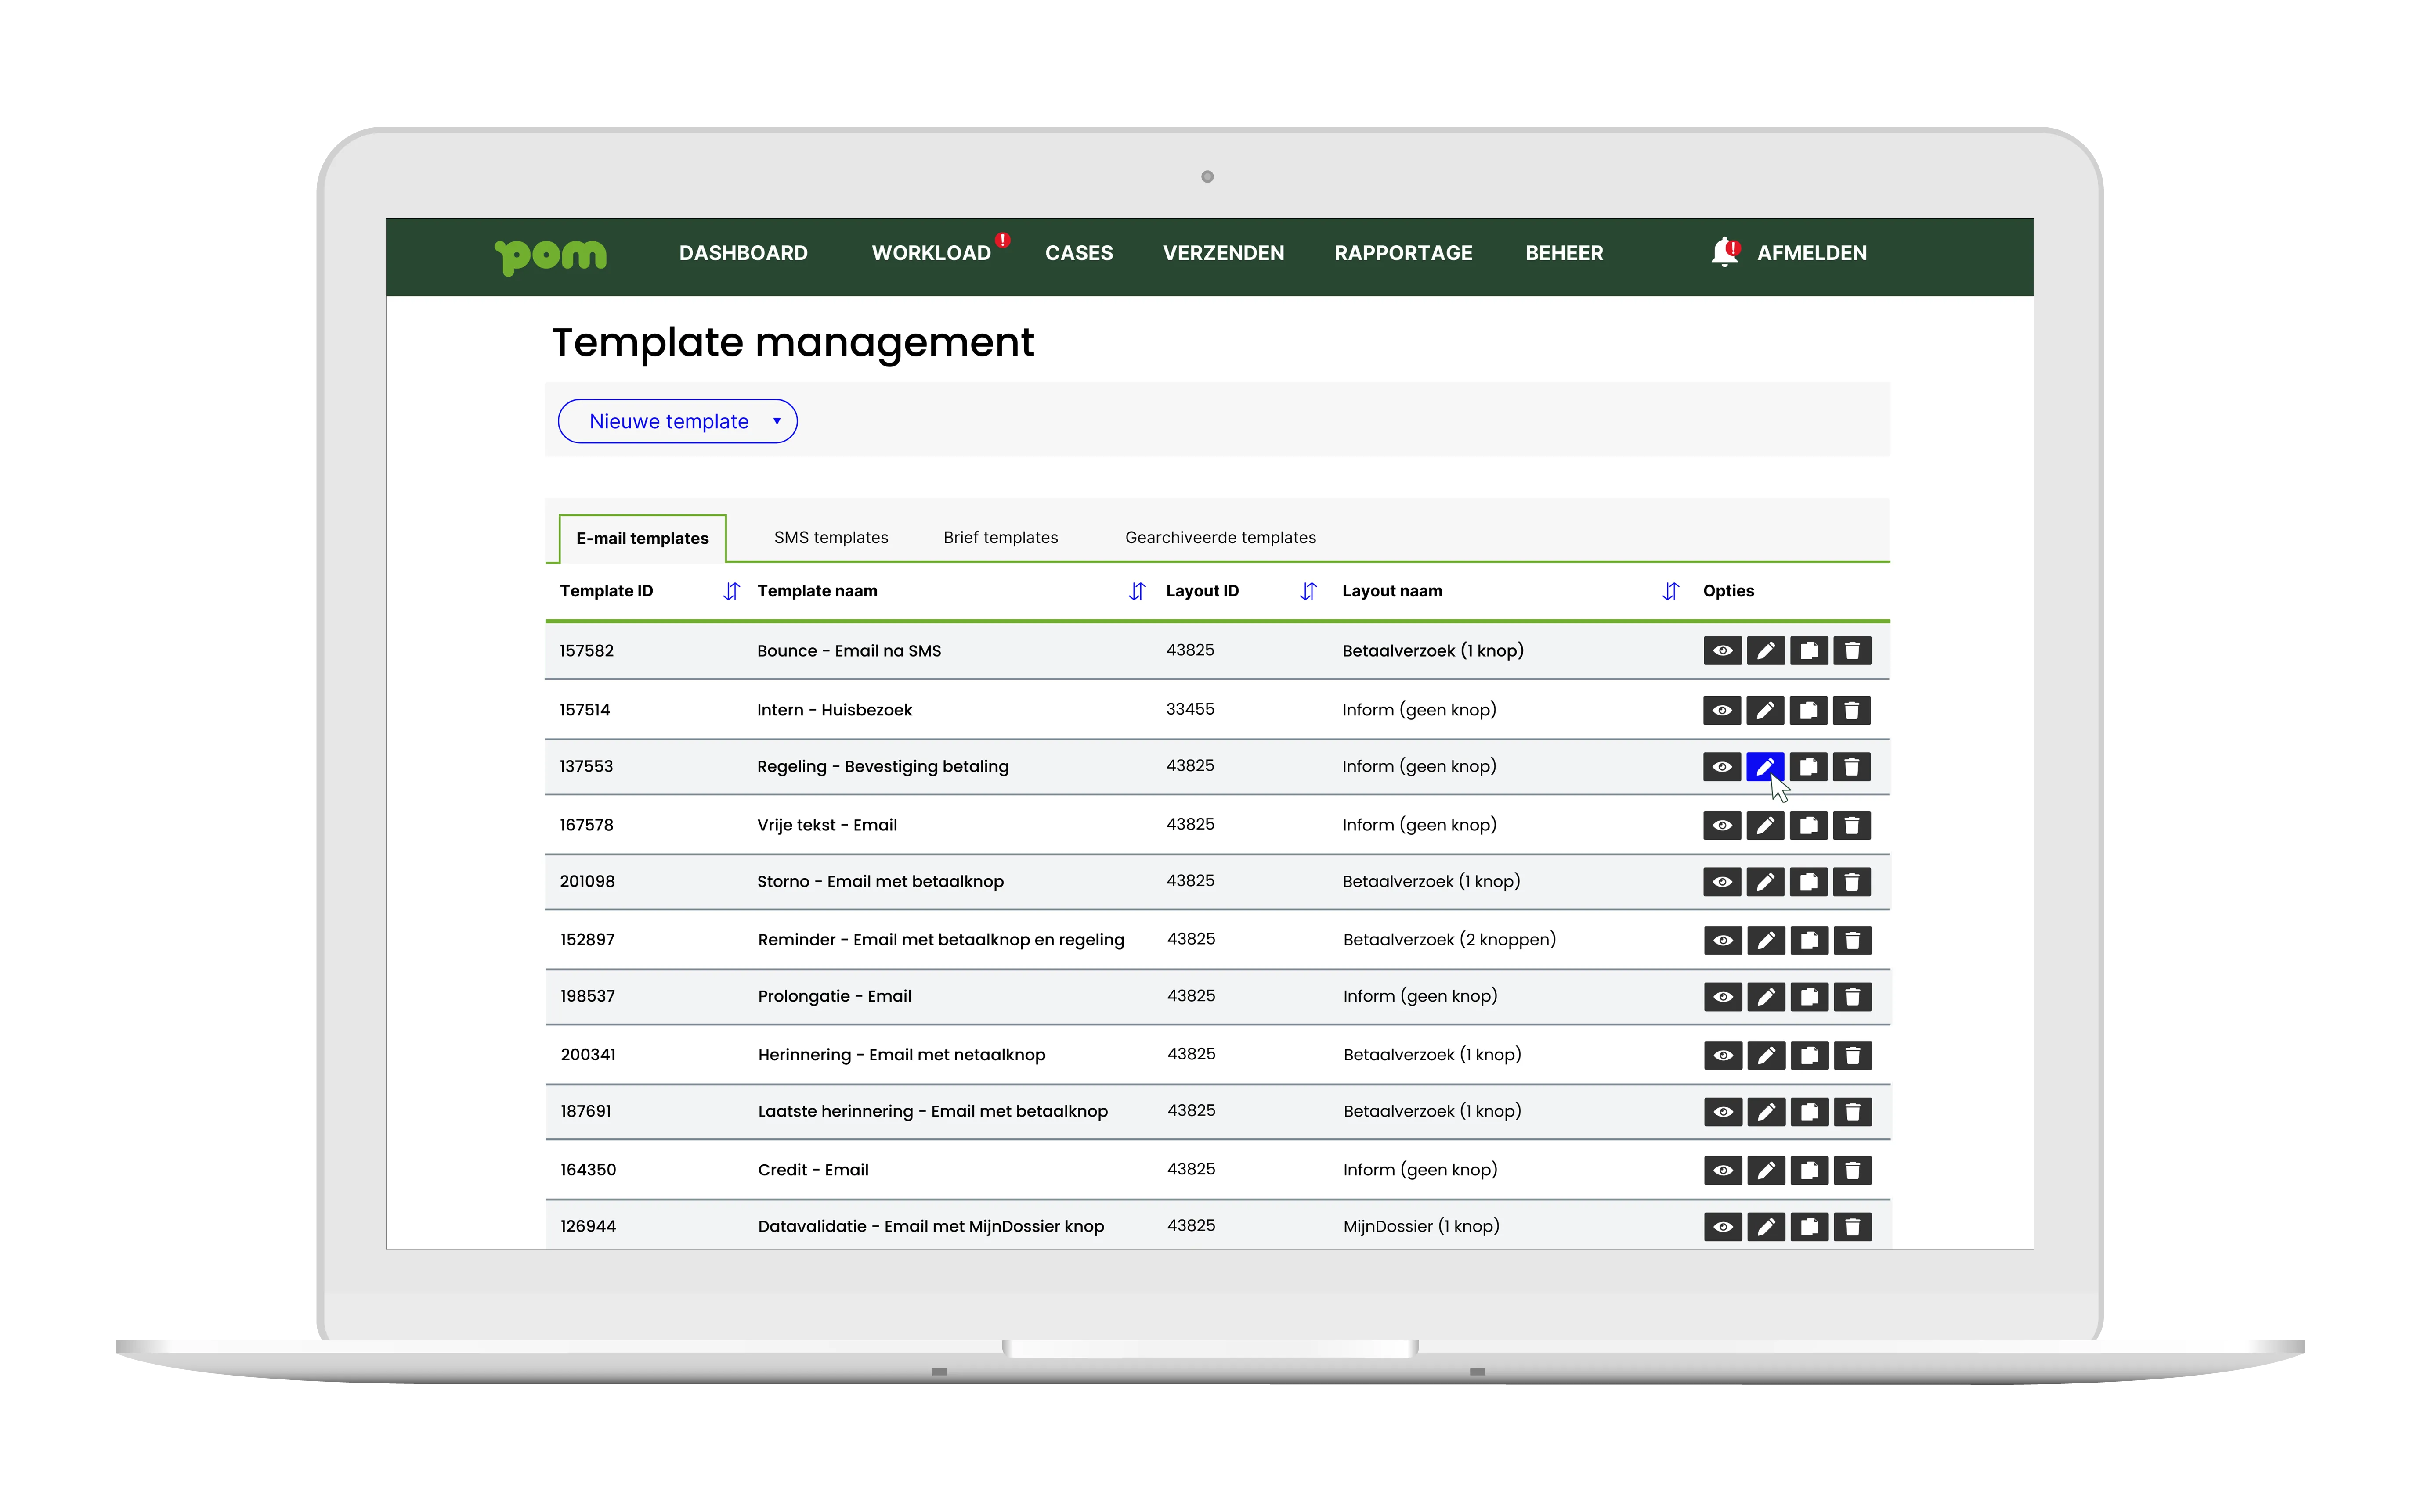Viewport: 2421px width, 1512px height.
Task: Preview the Credit – Email template
Action: (1724, 1170)
